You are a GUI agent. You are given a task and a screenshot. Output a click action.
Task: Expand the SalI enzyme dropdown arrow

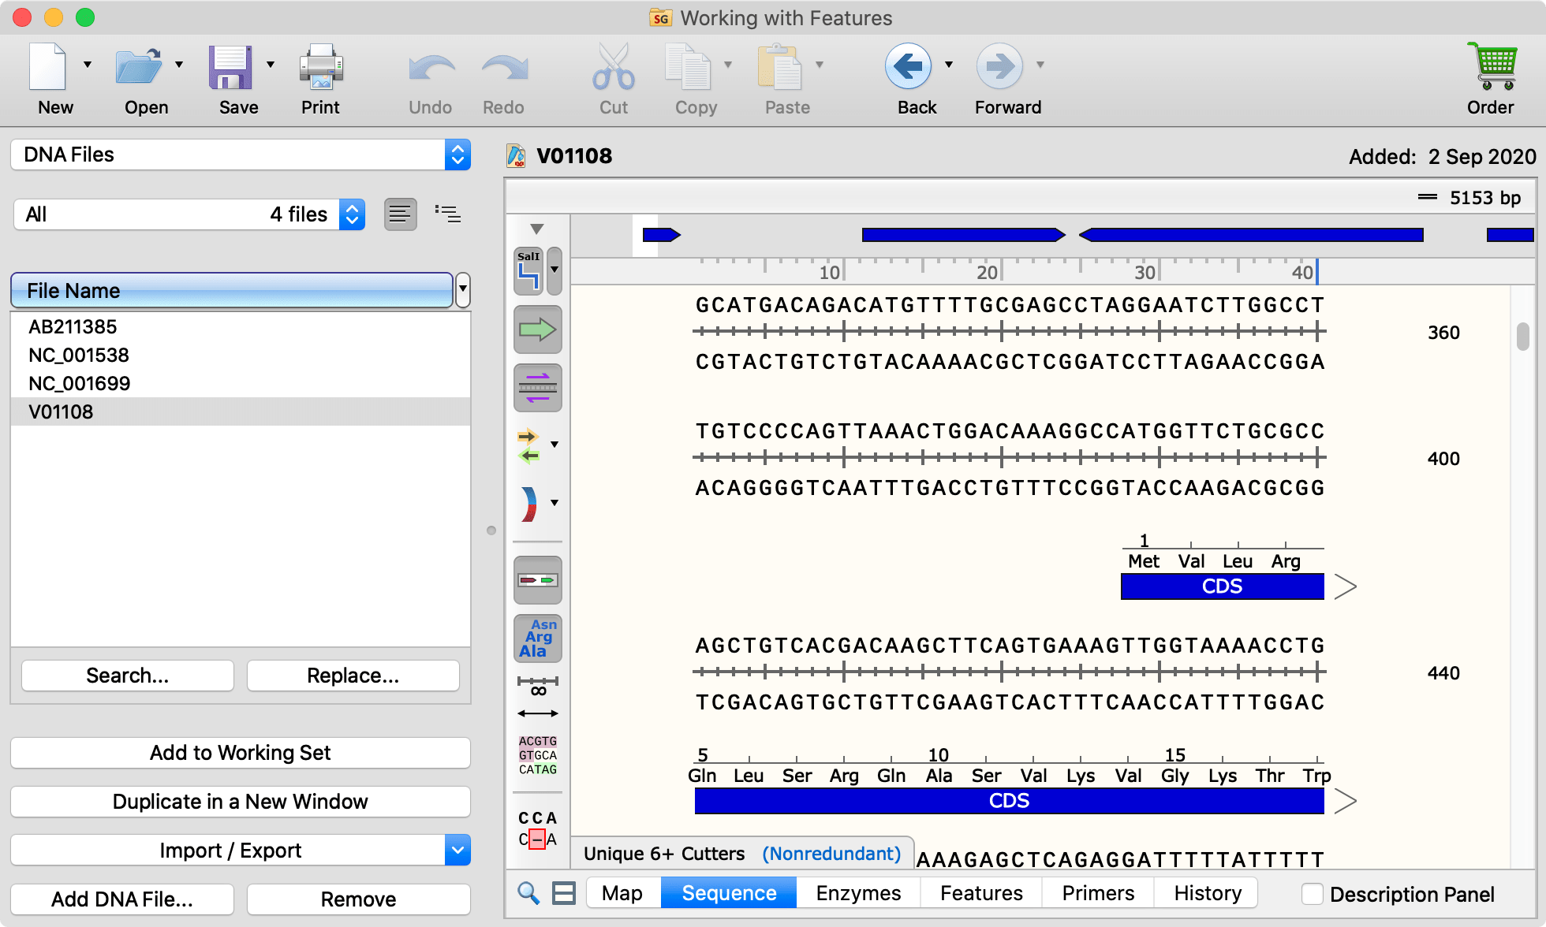(555, 269)
